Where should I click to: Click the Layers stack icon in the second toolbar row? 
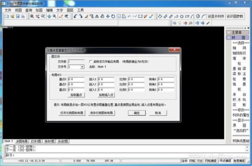click(175, 23)
